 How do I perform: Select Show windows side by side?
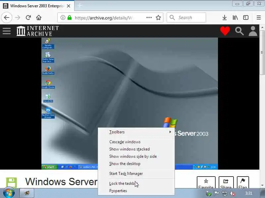[x=136, y=156]
